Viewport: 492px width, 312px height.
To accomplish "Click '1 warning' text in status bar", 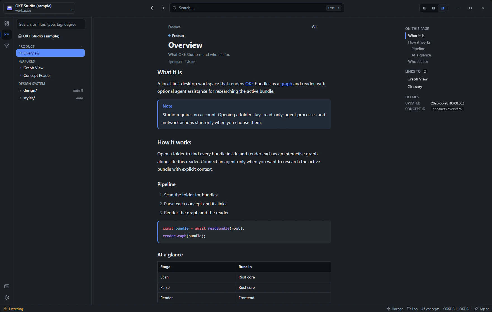I will [16, 309].
